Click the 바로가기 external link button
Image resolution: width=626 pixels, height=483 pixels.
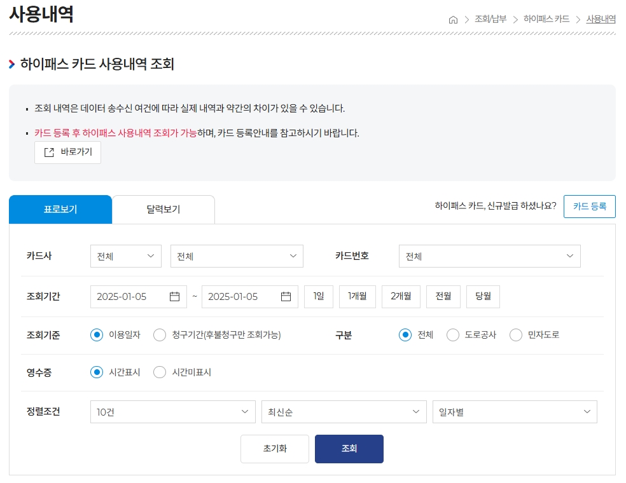pyautogui.click(x=67, y=152)
